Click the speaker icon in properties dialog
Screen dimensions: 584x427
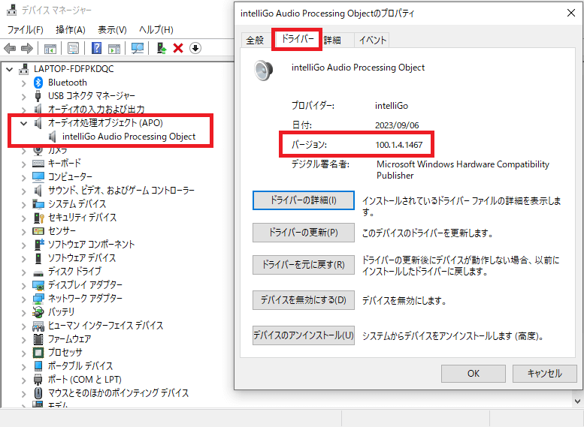coord(263,70)
